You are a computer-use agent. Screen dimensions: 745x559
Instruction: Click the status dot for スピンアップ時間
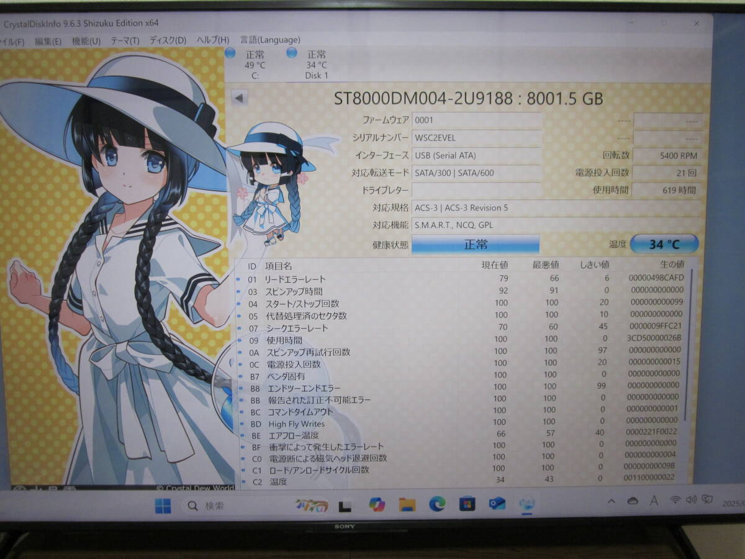[239, 291]
